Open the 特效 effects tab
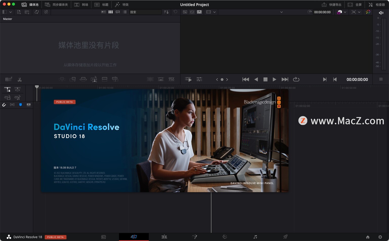 [x=122, y=5]
